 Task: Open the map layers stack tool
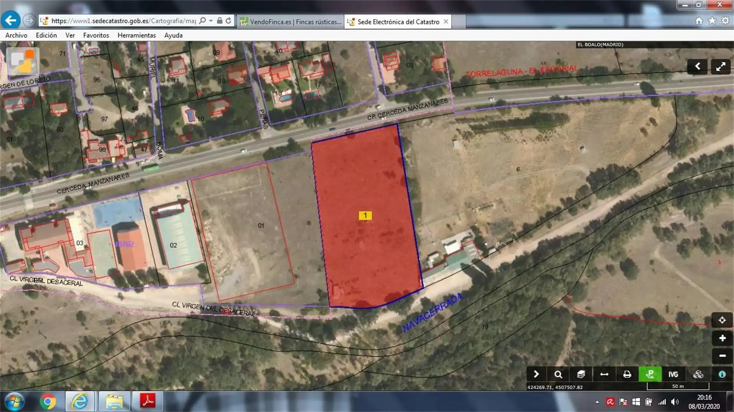[581, 374]
